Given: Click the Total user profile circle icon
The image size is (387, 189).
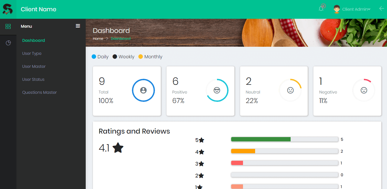Looking at the screenshot, I should tap(143, 90).
